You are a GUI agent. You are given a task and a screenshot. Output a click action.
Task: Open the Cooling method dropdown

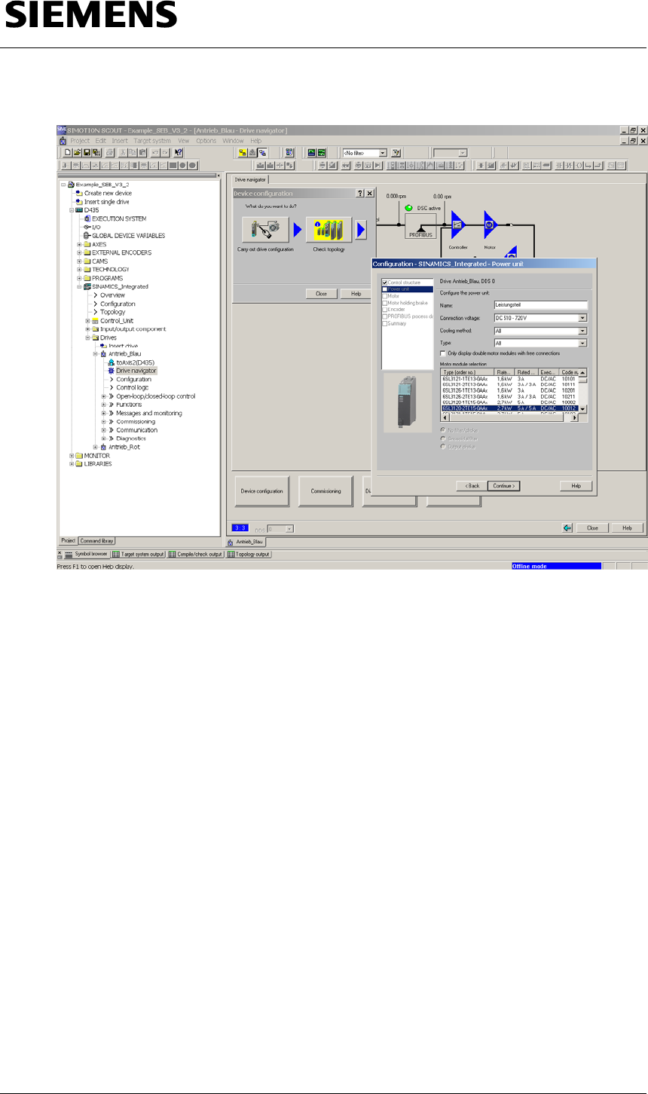[x=582, y=331]
